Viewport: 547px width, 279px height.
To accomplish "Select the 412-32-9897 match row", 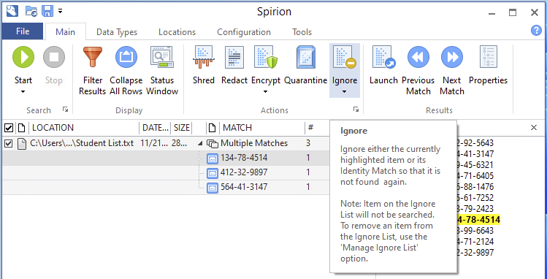I will (x=166, y=172).
